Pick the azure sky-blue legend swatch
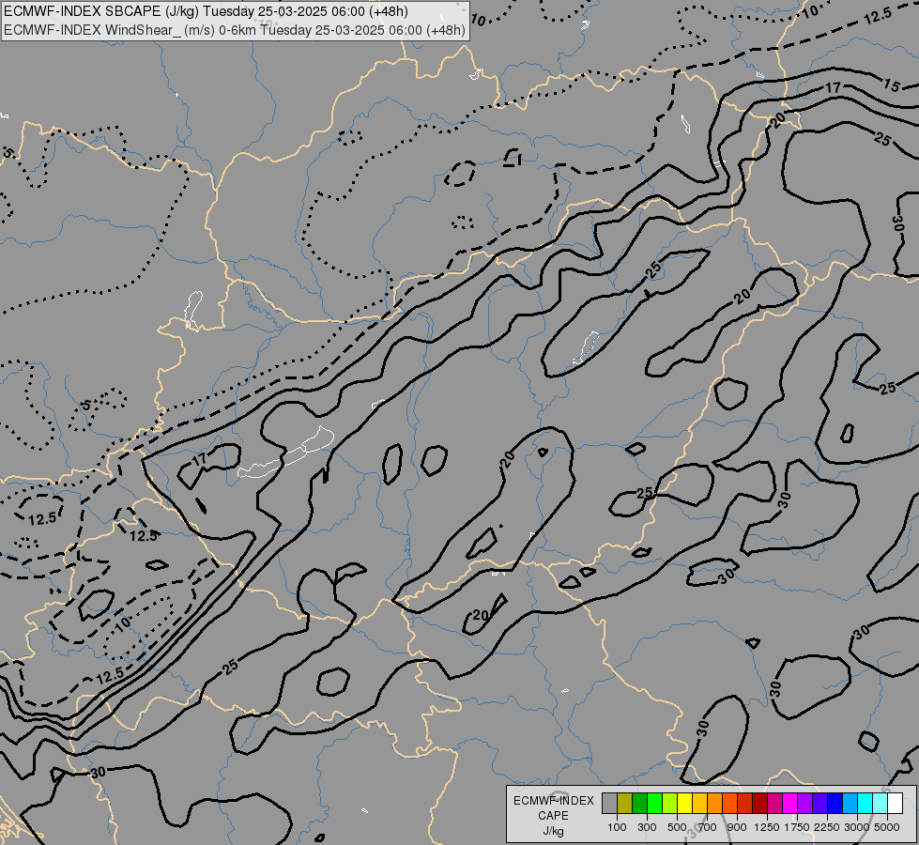The width and height of the screenshot is (919, 845). pyautogui.click(x=850, y=803)
